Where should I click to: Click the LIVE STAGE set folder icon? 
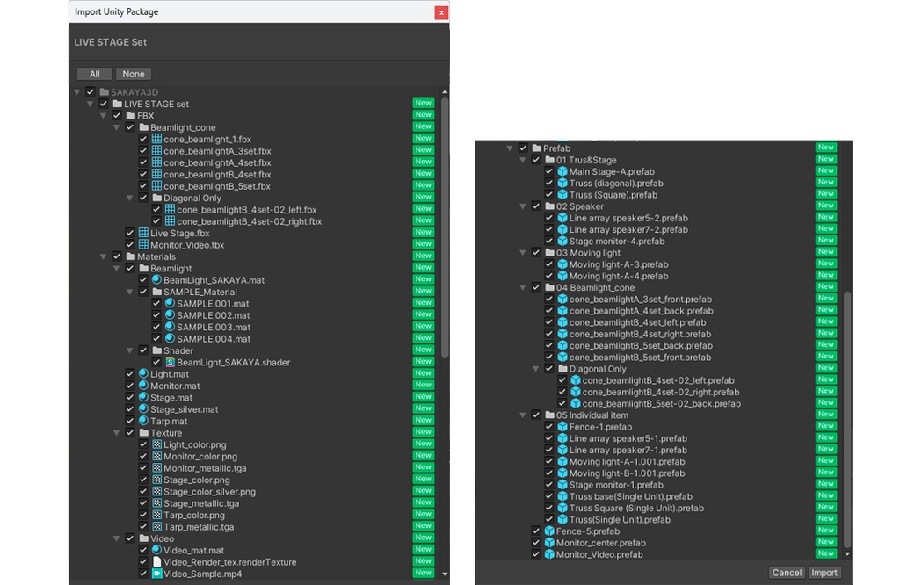point(117,104)
